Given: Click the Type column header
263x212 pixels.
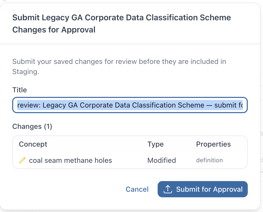Looking at the screenshot, I should pyautogui.click(x=155, y=144).
